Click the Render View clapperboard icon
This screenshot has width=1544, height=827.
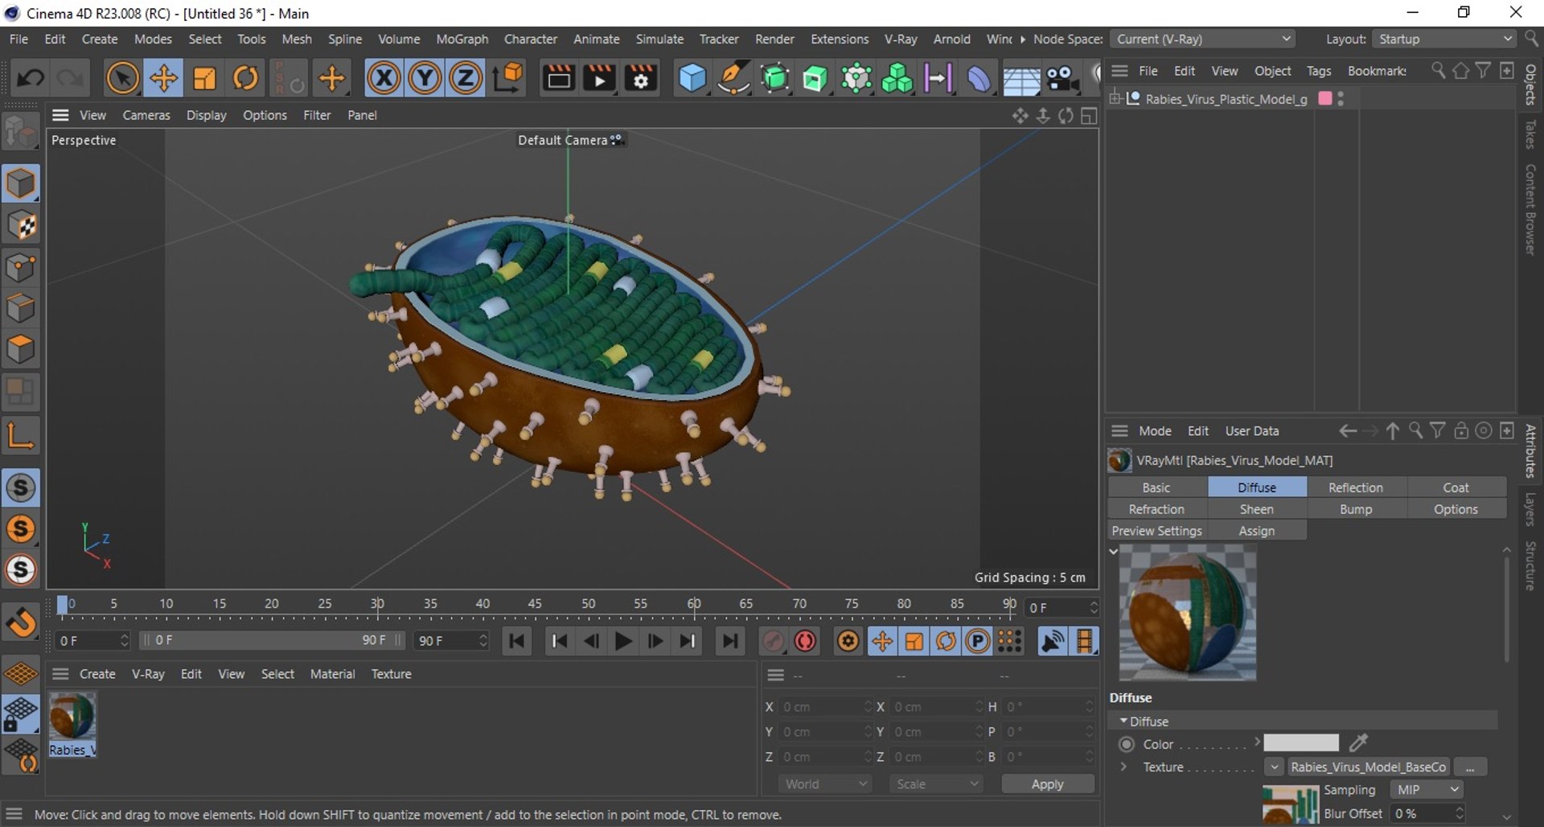pos(558,79)
